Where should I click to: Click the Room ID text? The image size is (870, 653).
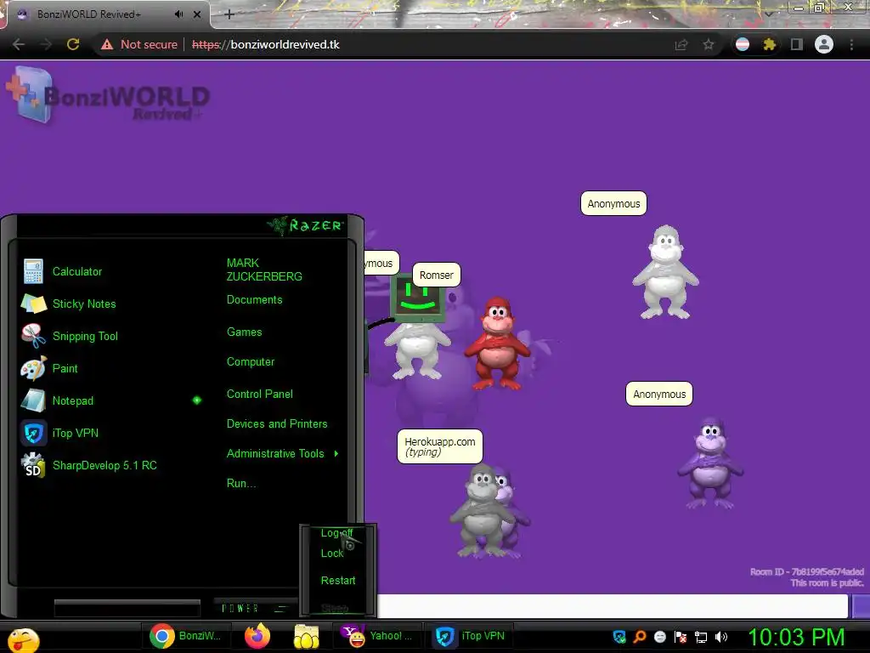807,571
